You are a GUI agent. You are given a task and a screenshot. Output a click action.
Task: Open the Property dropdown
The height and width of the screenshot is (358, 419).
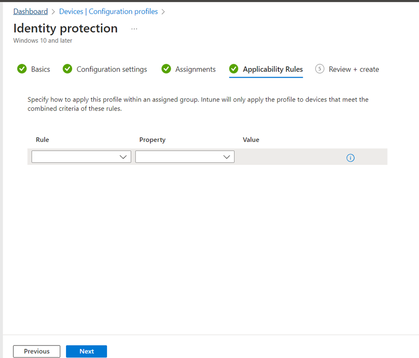(185, 156)
